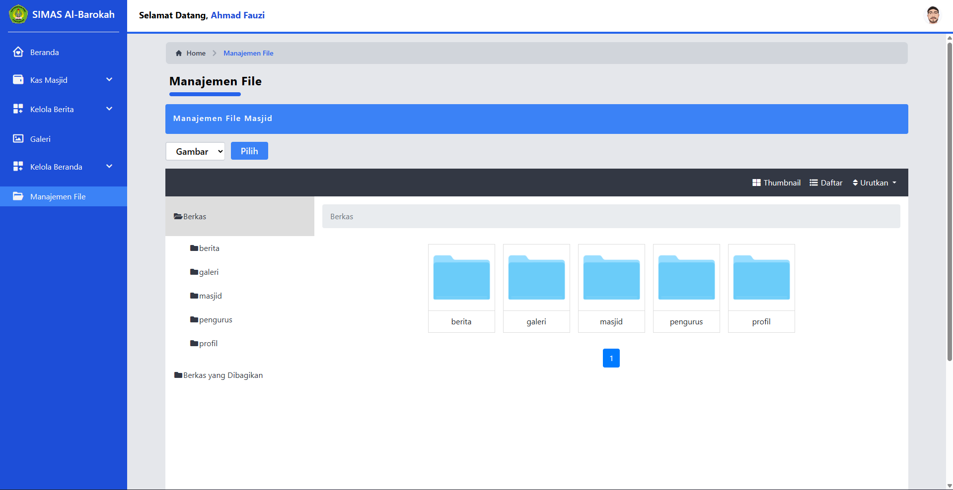Image resolution: width=953 pixels, height=490 pixels.
Task: Open the berita folder thumbnail
Action: point(461,278)
